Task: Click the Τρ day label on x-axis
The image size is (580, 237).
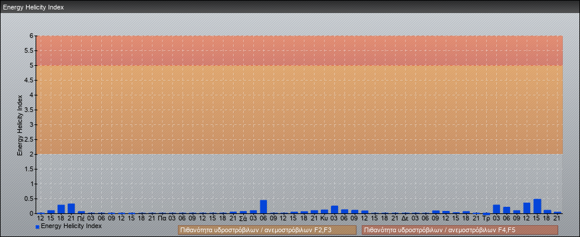Action: [486, 219]
